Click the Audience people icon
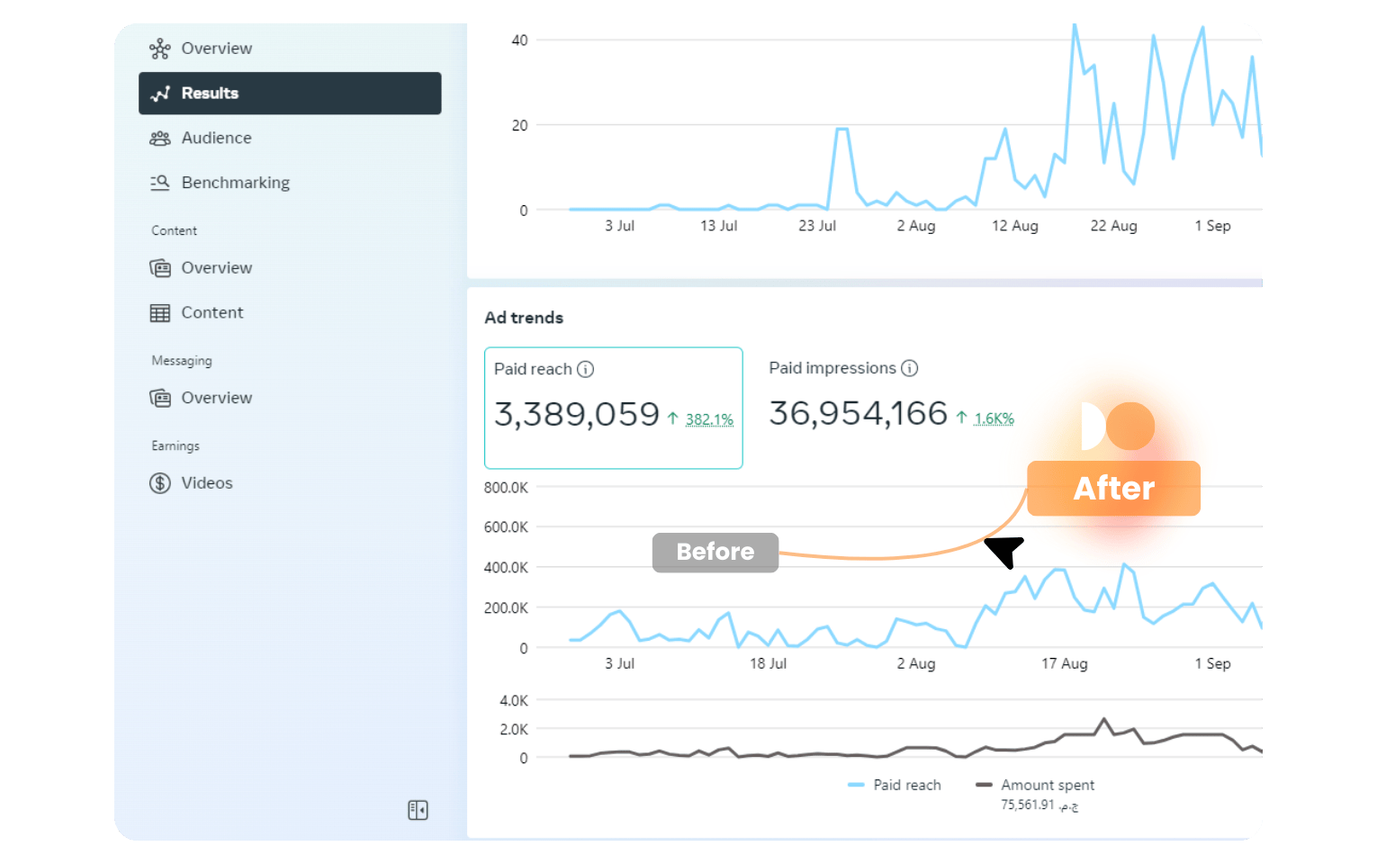1377x864 pixels. click(160, 139)
